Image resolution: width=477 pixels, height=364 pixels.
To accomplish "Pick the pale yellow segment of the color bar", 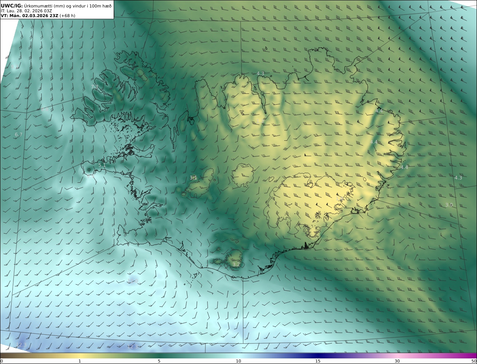I will coord(80,355).
